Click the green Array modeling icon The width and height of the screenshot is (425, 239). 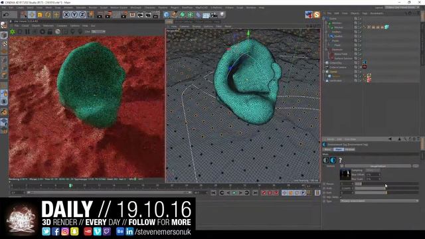[191, 15]
